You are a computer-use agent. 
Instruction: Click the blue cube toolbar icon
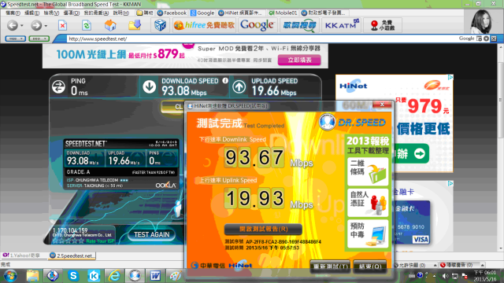[160, 25]
